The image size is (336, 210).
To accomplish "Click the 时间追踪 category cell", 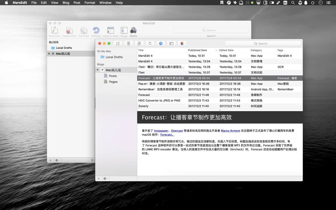I will point(256,106).
